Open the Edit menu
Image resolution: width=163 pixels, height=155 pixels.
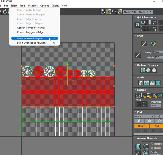[x=6, y=6]
